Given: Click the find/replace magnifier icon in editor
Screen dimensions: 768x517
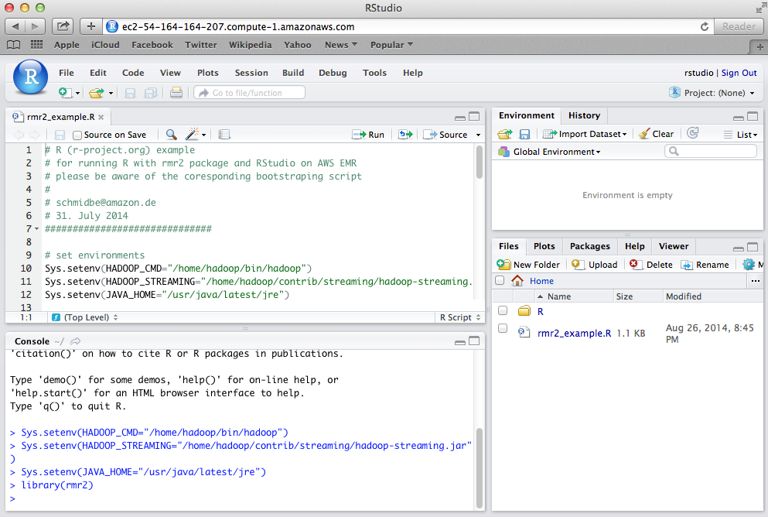Looking at the screenshot, I should (171, 135).
